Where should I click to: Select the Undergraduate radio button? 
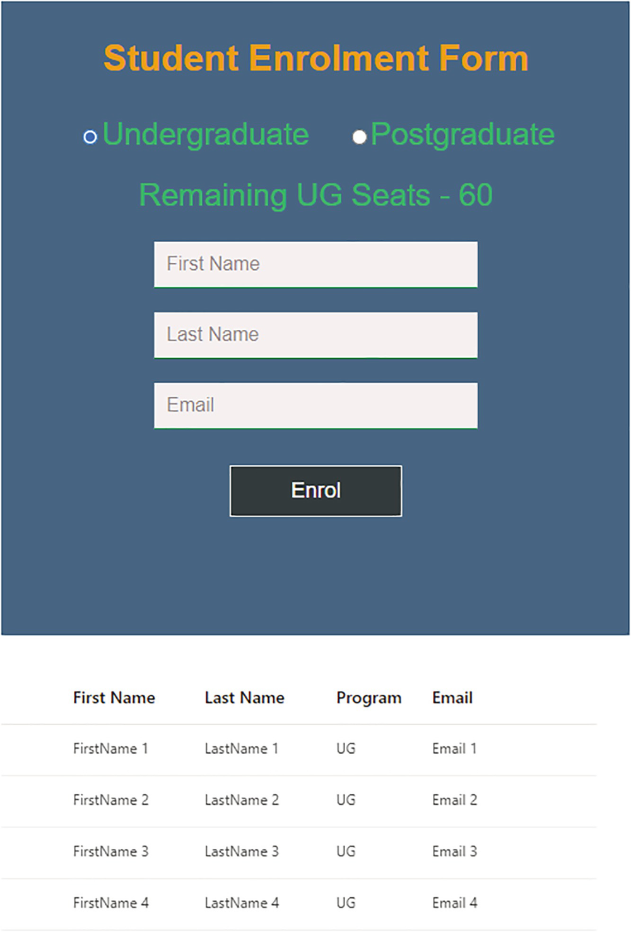click(90, 137)
